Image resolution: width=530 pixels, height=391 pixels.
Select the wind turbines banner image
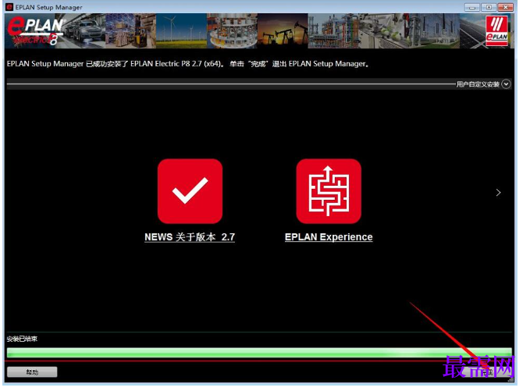pos(181,30)
